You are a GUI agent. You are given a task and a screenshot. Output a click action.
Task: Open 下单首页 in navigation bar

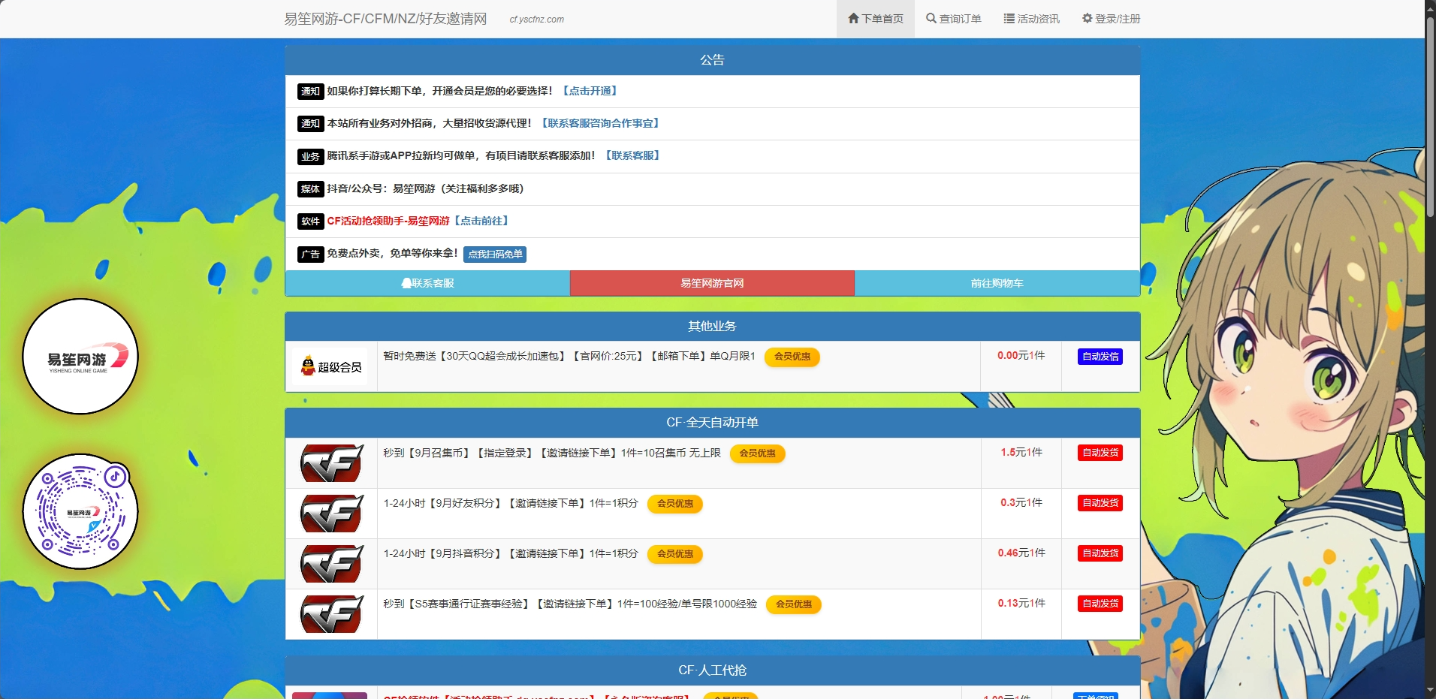click(876, 19)
